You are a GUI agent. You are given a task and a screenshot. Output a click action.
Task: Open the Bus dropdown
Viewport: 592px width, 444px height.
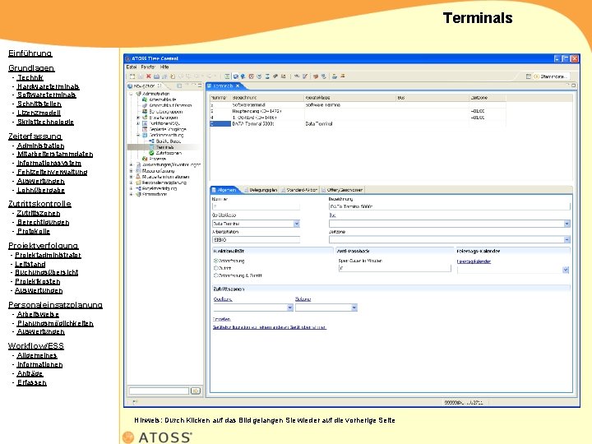(567, 224)
